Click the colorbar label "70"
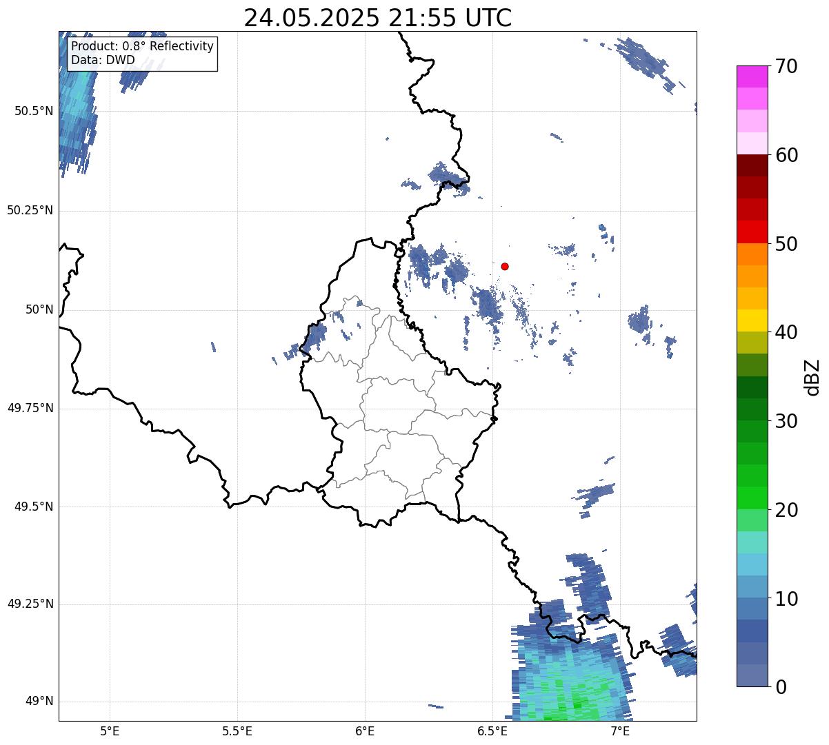The height and width of the screenshot is (745, 829). point(786,66)
